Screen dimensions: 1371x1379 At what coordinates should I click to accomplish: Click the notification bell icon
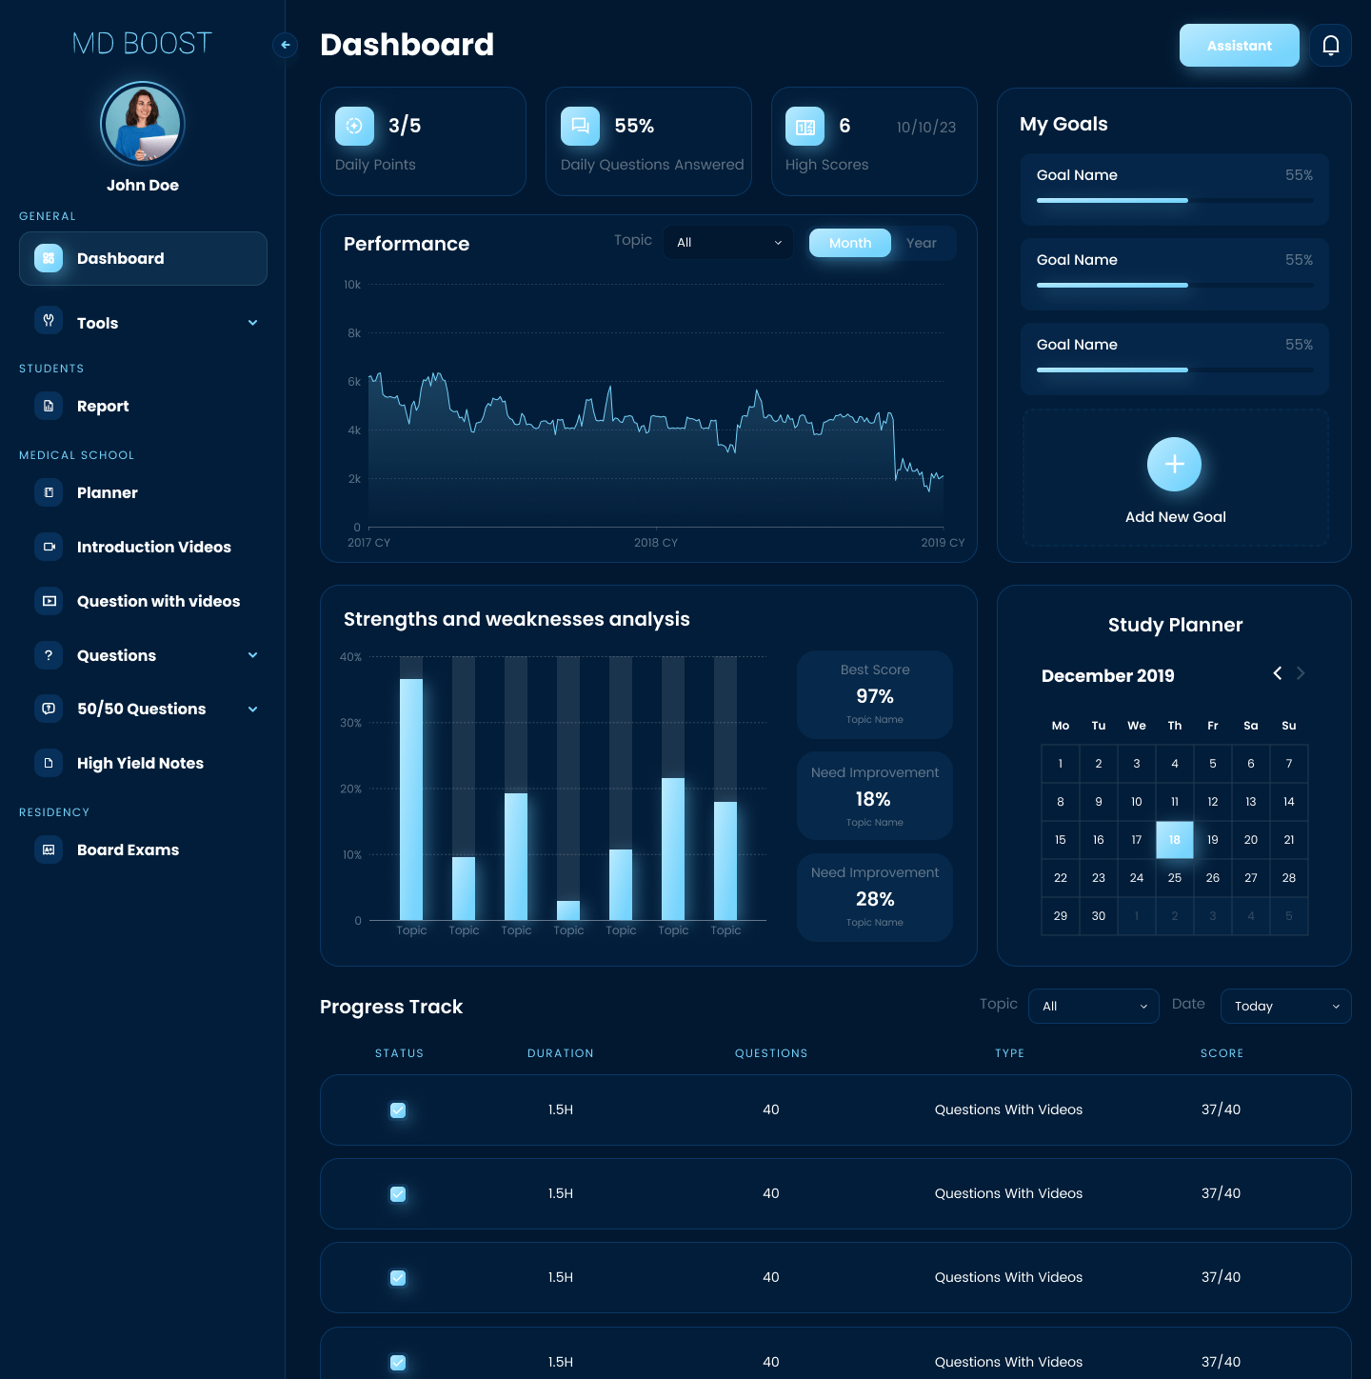[x=1330, y=46]
